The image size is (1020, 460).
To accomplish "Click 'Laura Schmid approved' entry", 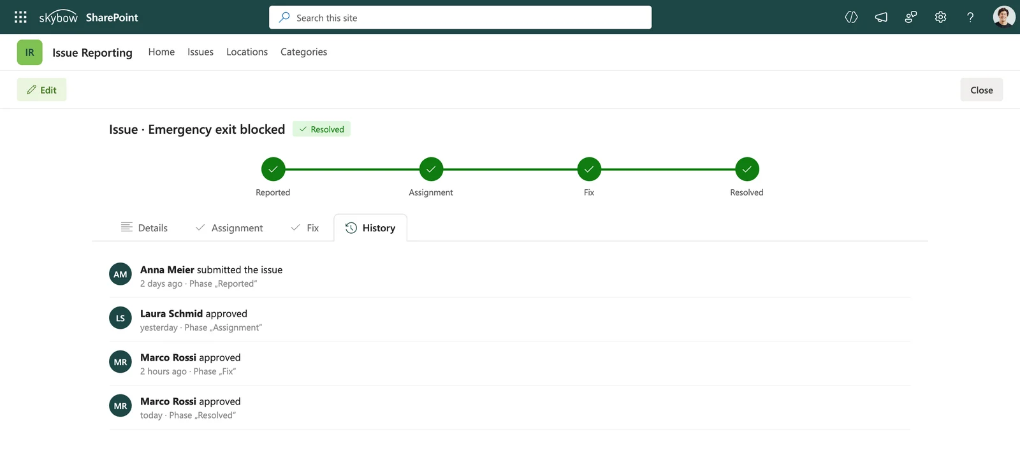I will point(194,314).
